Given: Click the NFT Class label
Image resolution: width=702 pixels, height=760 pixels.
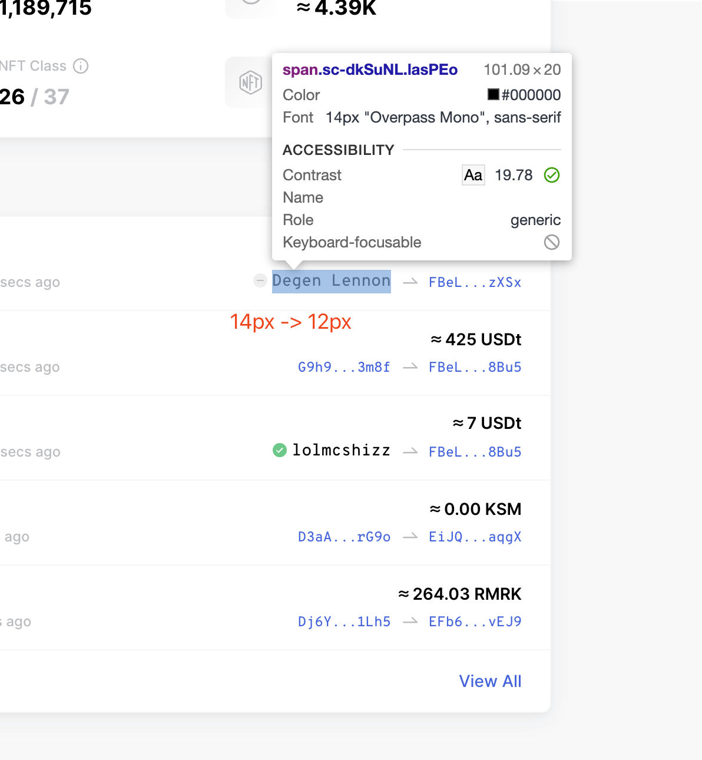Looking at the screenshot, I should click(33, 66).
